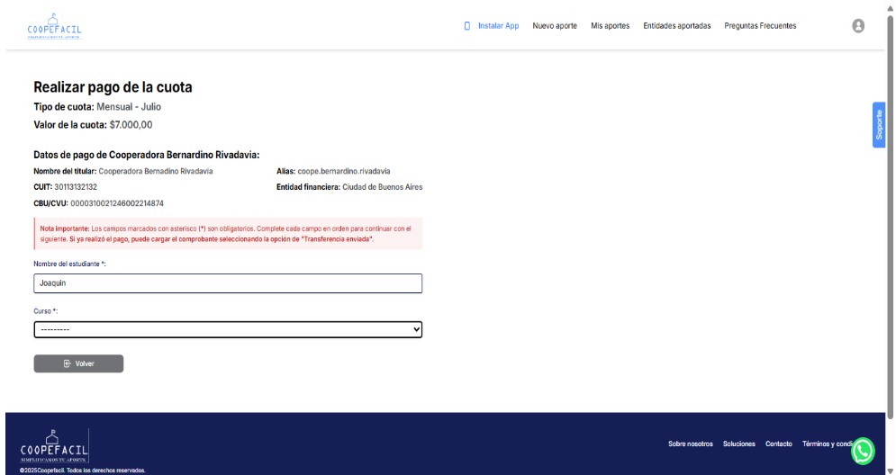Click the Coopefacil logo in header

(54, 27)
